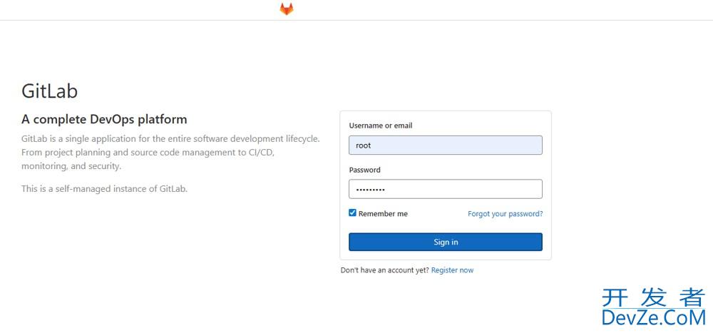Click the self-managed instance of GitLab text

point(104,188)
